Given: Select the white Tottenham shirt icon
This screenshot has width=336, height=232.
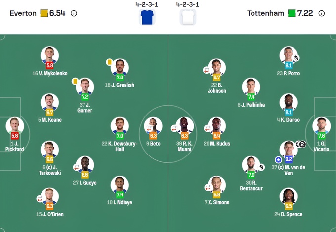Looking at the screenshot, I should pos(188,17).
